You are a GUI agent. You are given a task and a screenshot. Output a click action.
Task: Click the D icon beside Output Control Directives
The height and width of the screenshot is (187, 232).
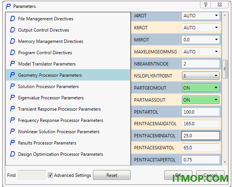[x=12, y=30]
